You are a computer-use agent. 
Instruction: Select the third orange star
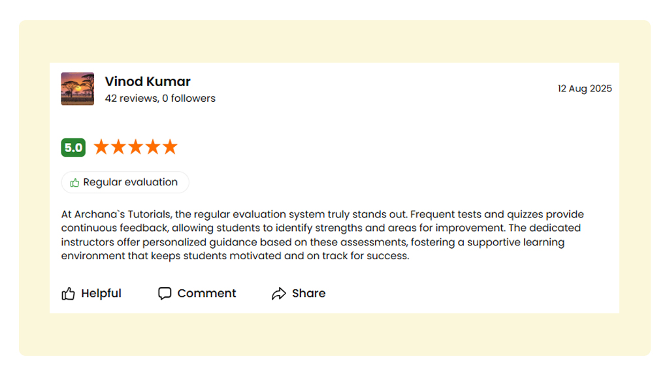[135, 147]
